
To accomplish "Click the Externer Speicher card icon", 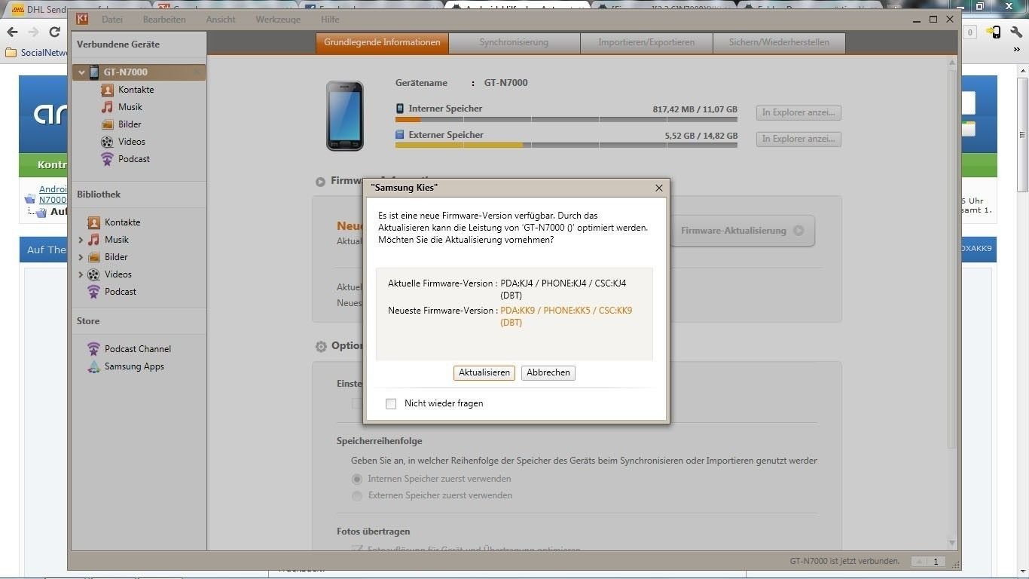I will 400,135.
